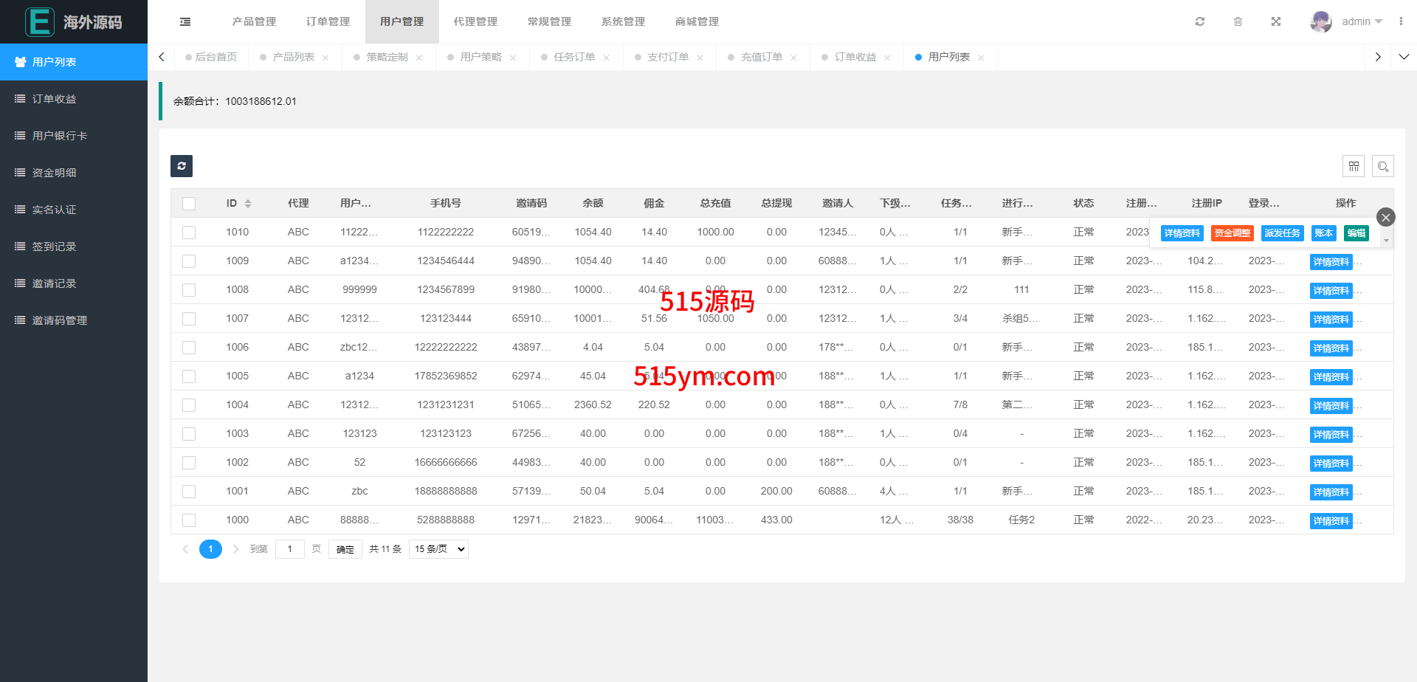Click the 确定 pagination button
This screenshot has height=682, width=1417.
point(345,549)
